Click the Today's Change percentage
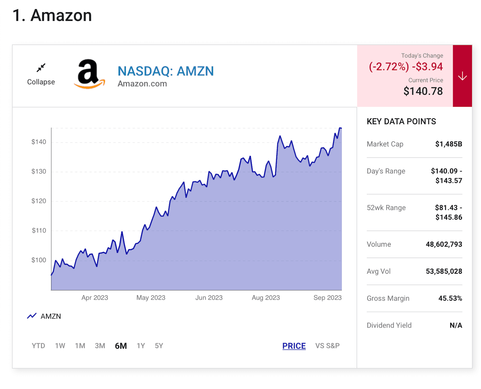This screenshot has height=389, width=481. click(389, 66)
